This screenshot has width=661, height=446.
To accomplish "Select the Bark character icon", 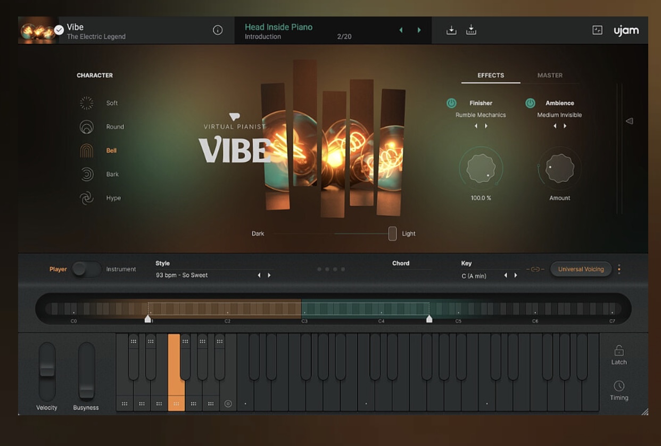I will tap(86, 174).
